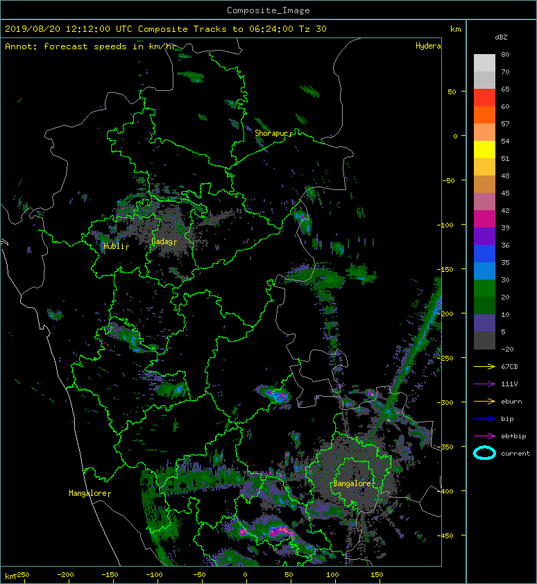Click the eb+bip legend label

(513, 436)
